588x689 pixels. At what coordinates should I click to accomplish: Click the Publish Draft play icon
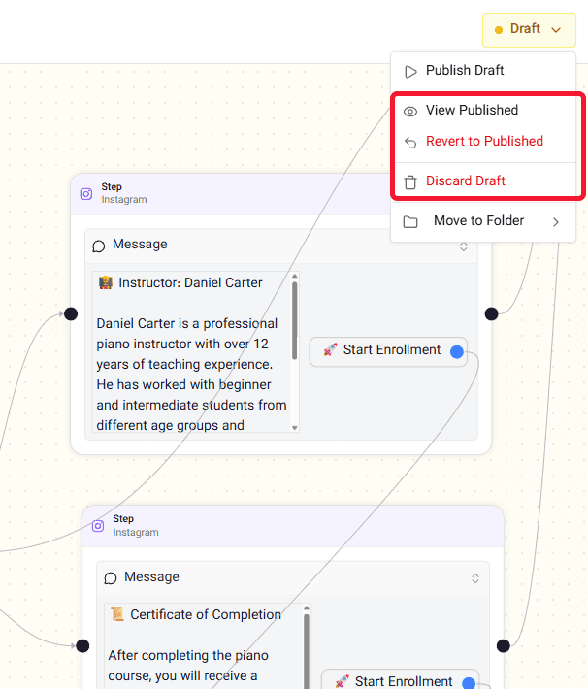click(x=410, y=71)
